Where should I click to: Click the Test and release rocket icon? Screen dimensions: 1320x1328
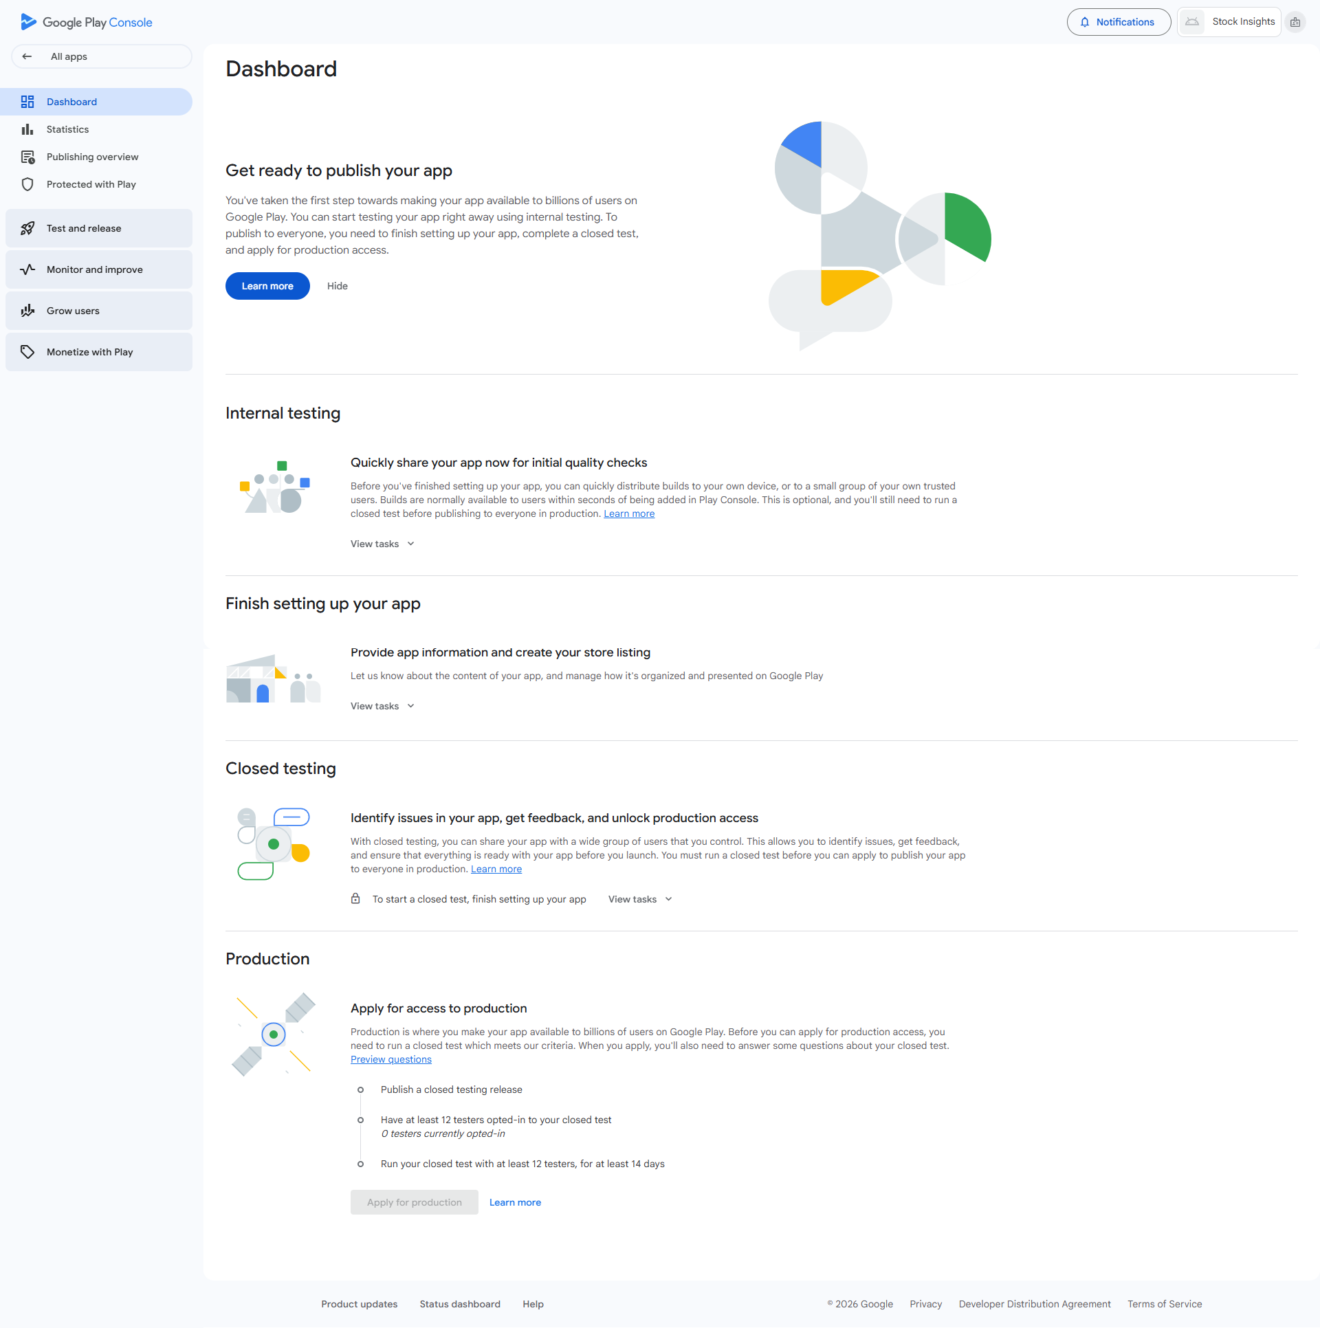pos(27,228)
